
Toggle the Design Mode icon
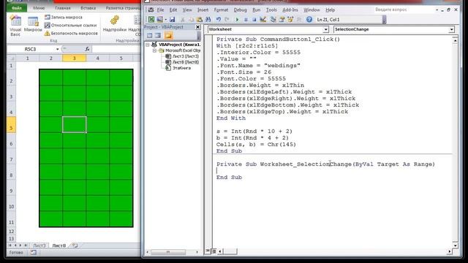263,20
